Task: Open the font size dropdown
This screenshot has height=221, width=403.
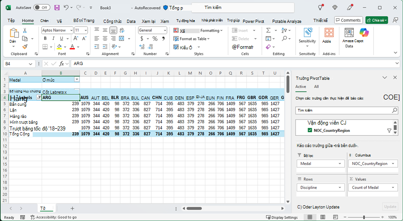Action: 86,30
